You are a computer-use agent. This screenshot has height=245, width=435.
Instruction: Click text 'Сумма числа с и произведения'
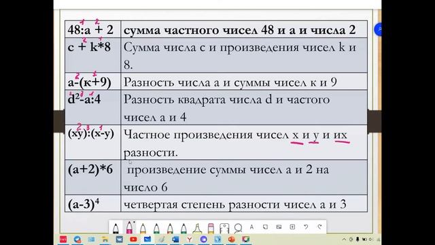pos(211,48)
